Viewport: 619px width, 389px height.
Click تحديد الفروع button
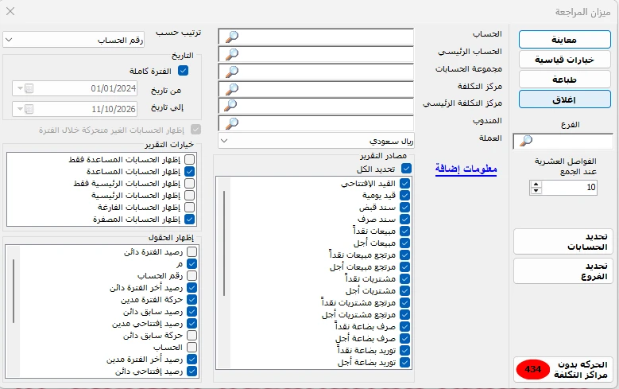pyautogui.click(x=563, y=271)
